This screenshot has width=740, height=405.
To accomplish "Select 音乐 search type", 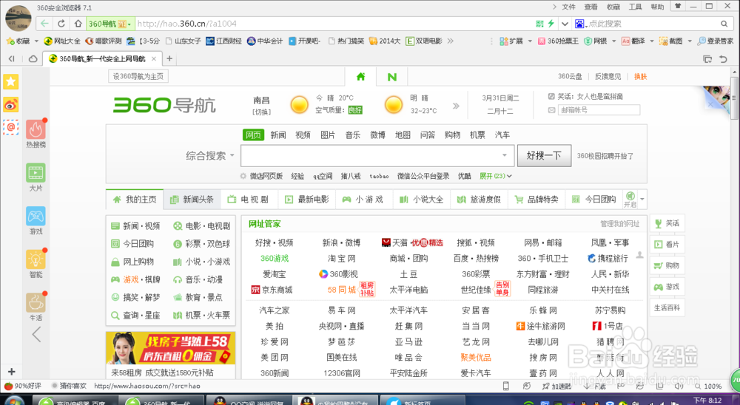I will [x=352, y=135].
